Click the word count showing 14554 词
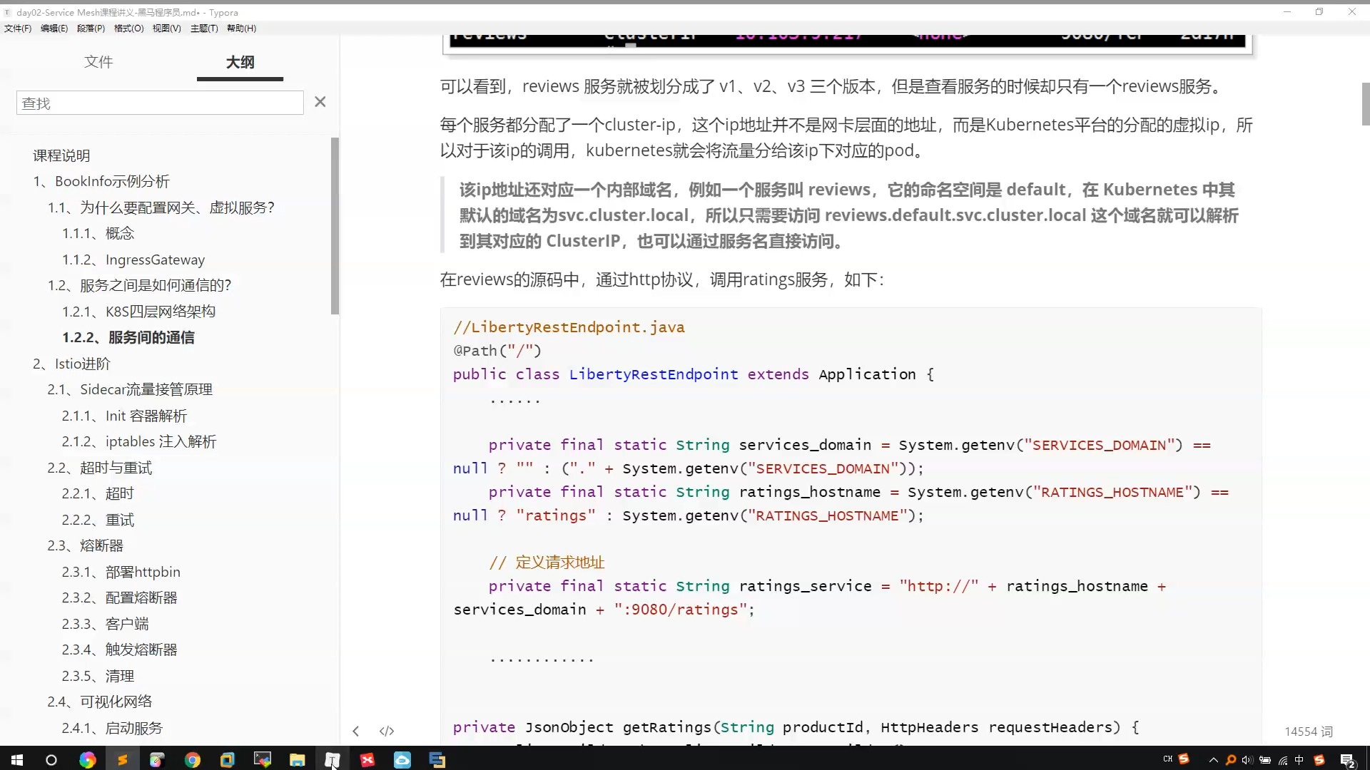 [1309, 731]
